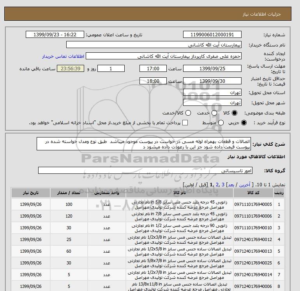Click item code 0971240176940014
This screenshot has width=300, height=291.
point(253,275)
